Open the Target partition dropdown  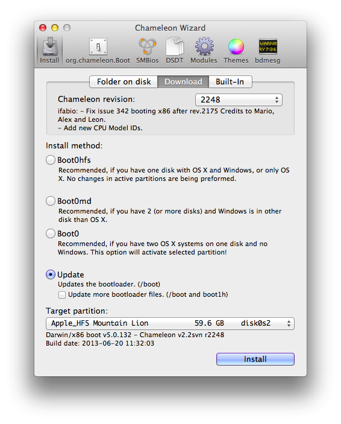(170, 323)
